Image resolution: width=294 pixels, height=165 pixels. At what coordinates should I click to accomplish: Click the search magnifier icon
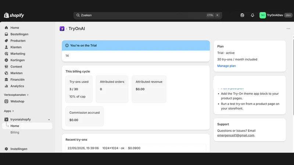pos(78,15)
